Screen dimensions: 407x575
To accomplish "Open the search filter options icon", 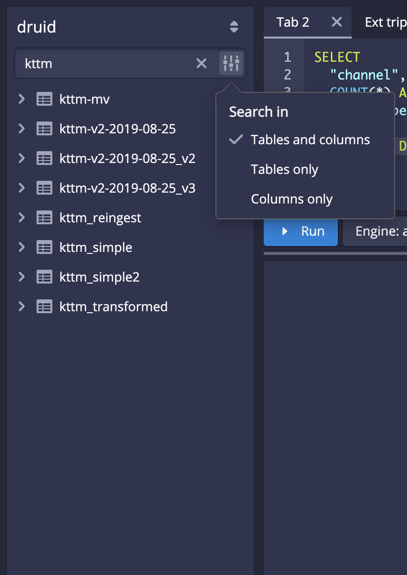I will [x=231, y=63].
